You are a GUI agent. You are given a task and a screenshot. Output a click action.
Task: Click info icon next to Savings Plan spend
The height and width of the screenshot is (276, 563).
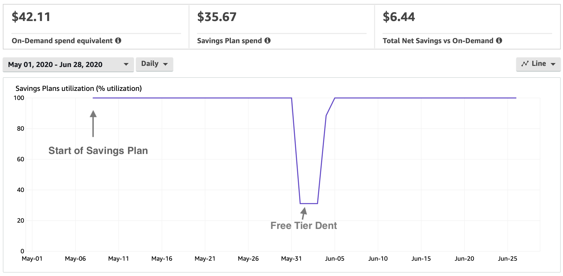(267, 41)
